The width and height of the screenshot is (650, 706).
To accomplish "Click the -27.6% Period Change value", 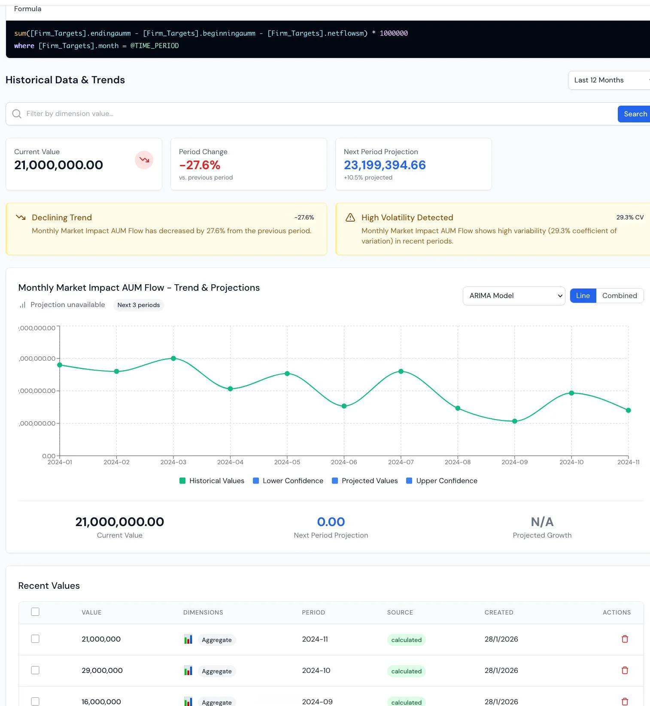I will click(200, 165).
